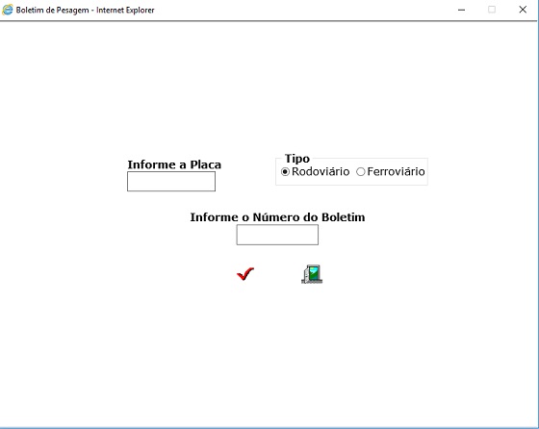
Task: Select the Rodoviário radio button
Action: tap(285, 171)
